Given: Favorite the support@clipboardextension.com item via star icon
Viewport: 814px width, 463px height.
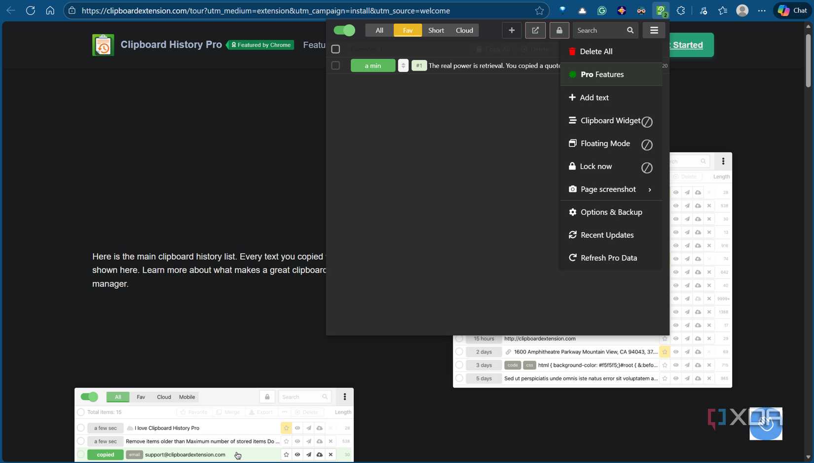Looking at the screenshot, I should click(286, 455).
